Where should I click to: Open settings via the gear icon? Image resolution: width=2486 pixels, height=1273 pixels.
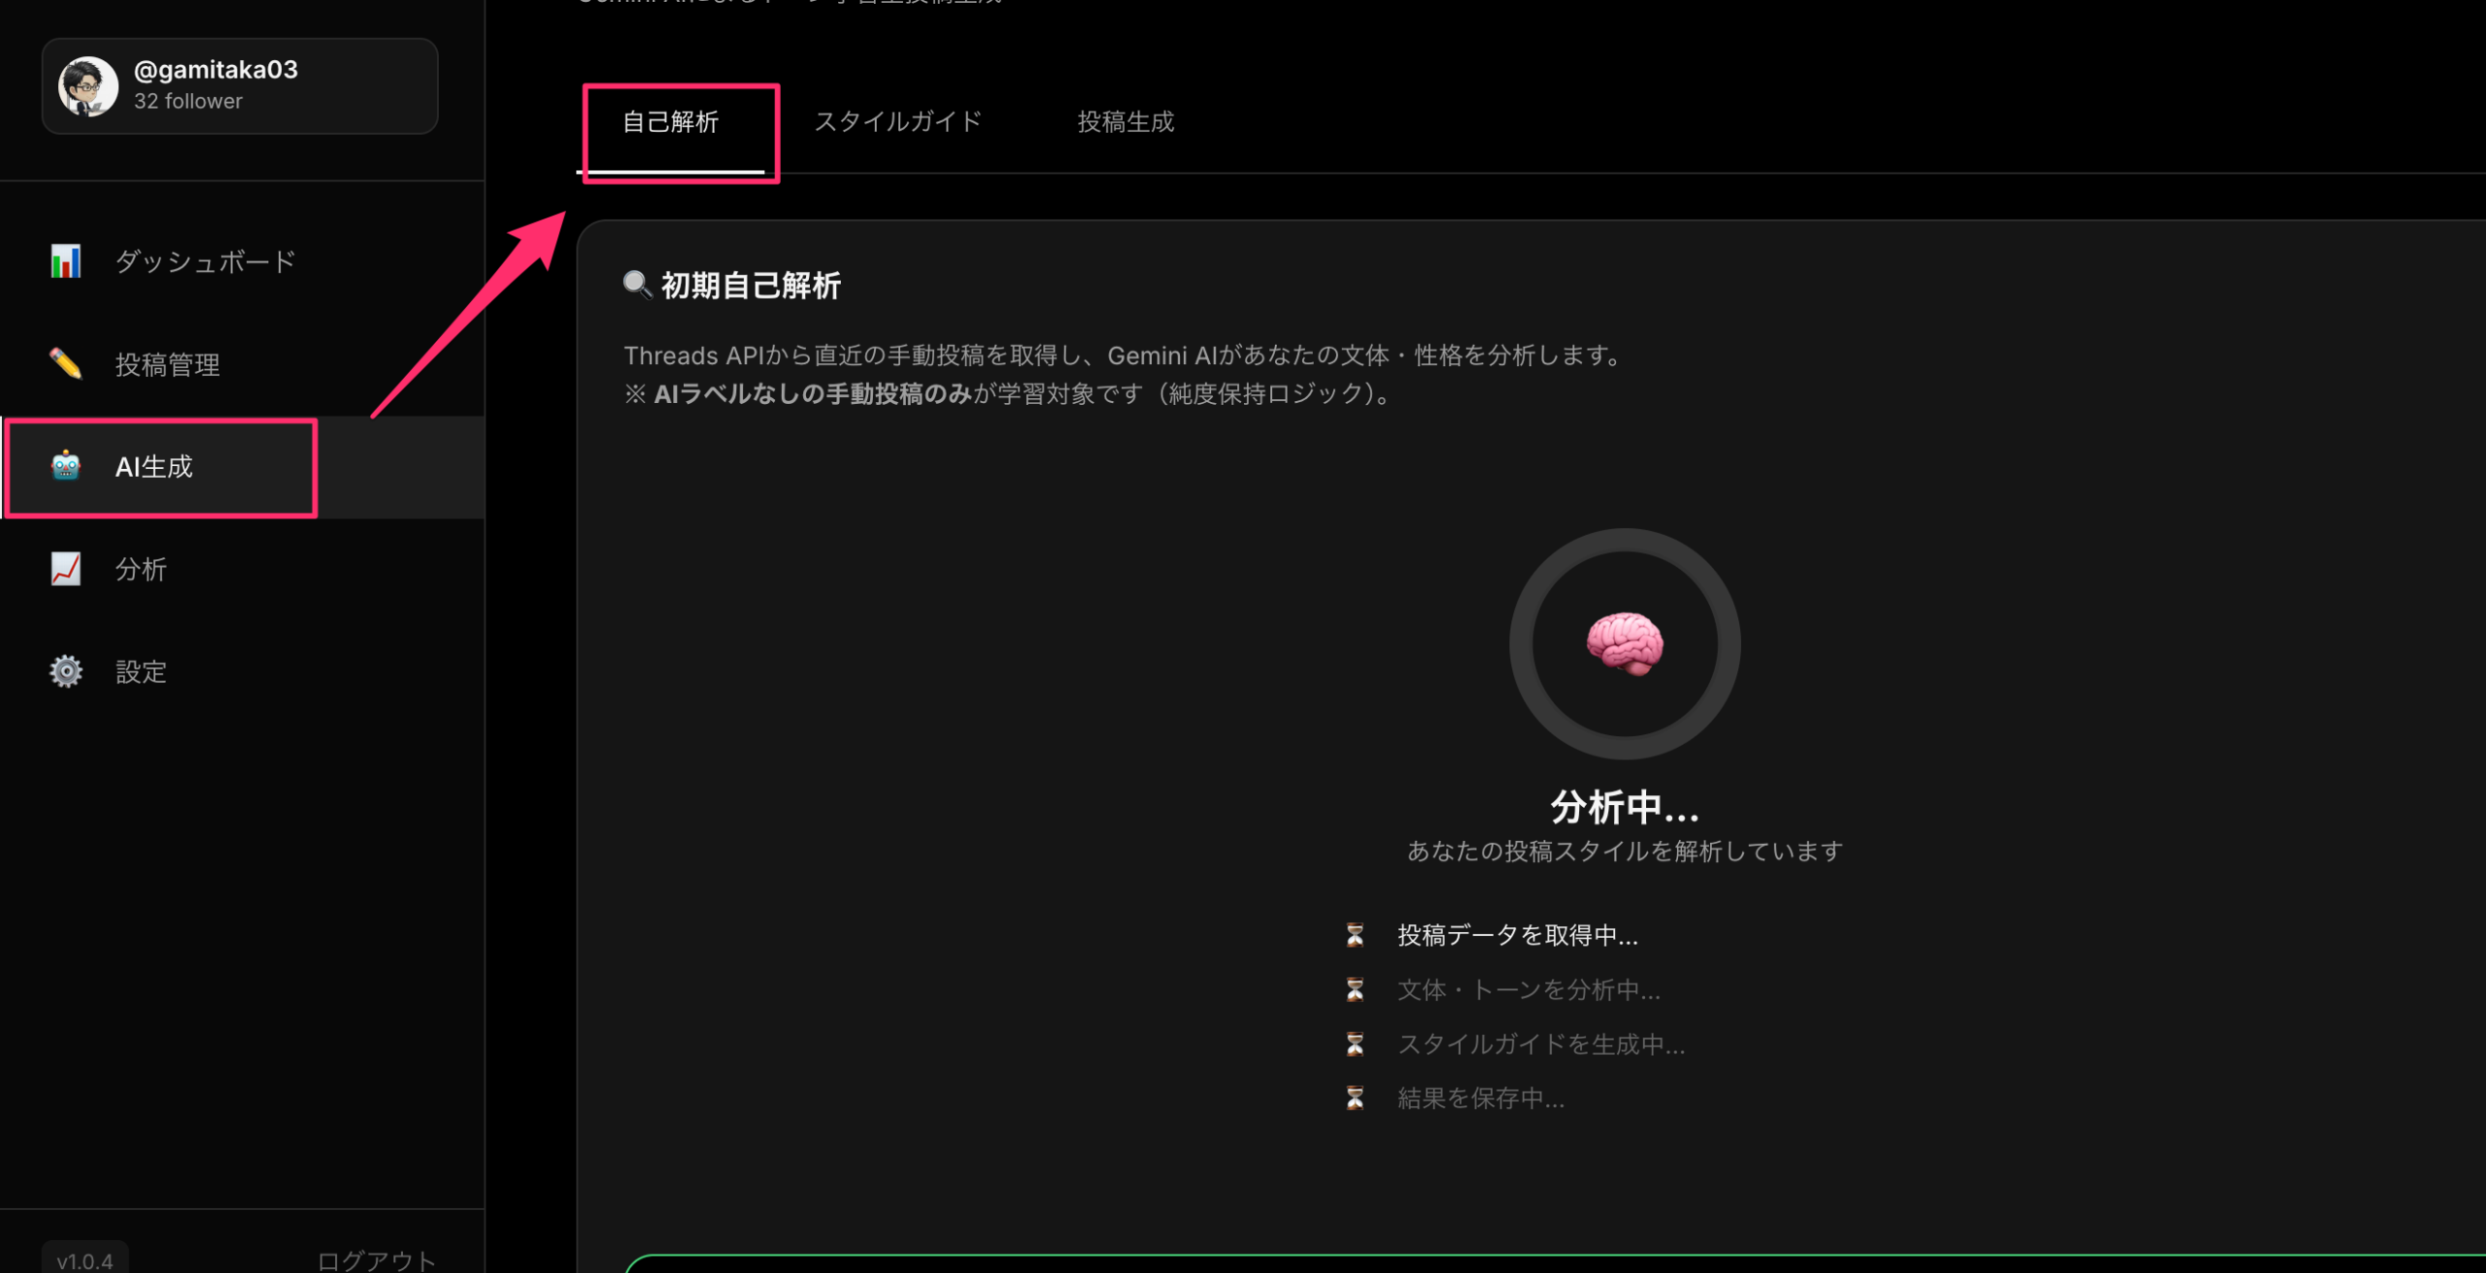click(x=65, y=671)
